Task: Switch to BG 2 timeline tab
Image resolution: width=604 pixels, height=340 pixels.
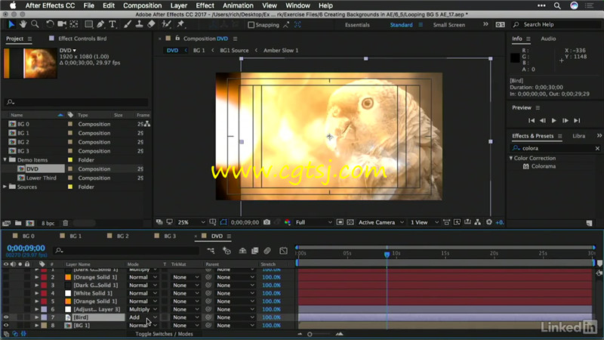Action: tap(122, 236)
